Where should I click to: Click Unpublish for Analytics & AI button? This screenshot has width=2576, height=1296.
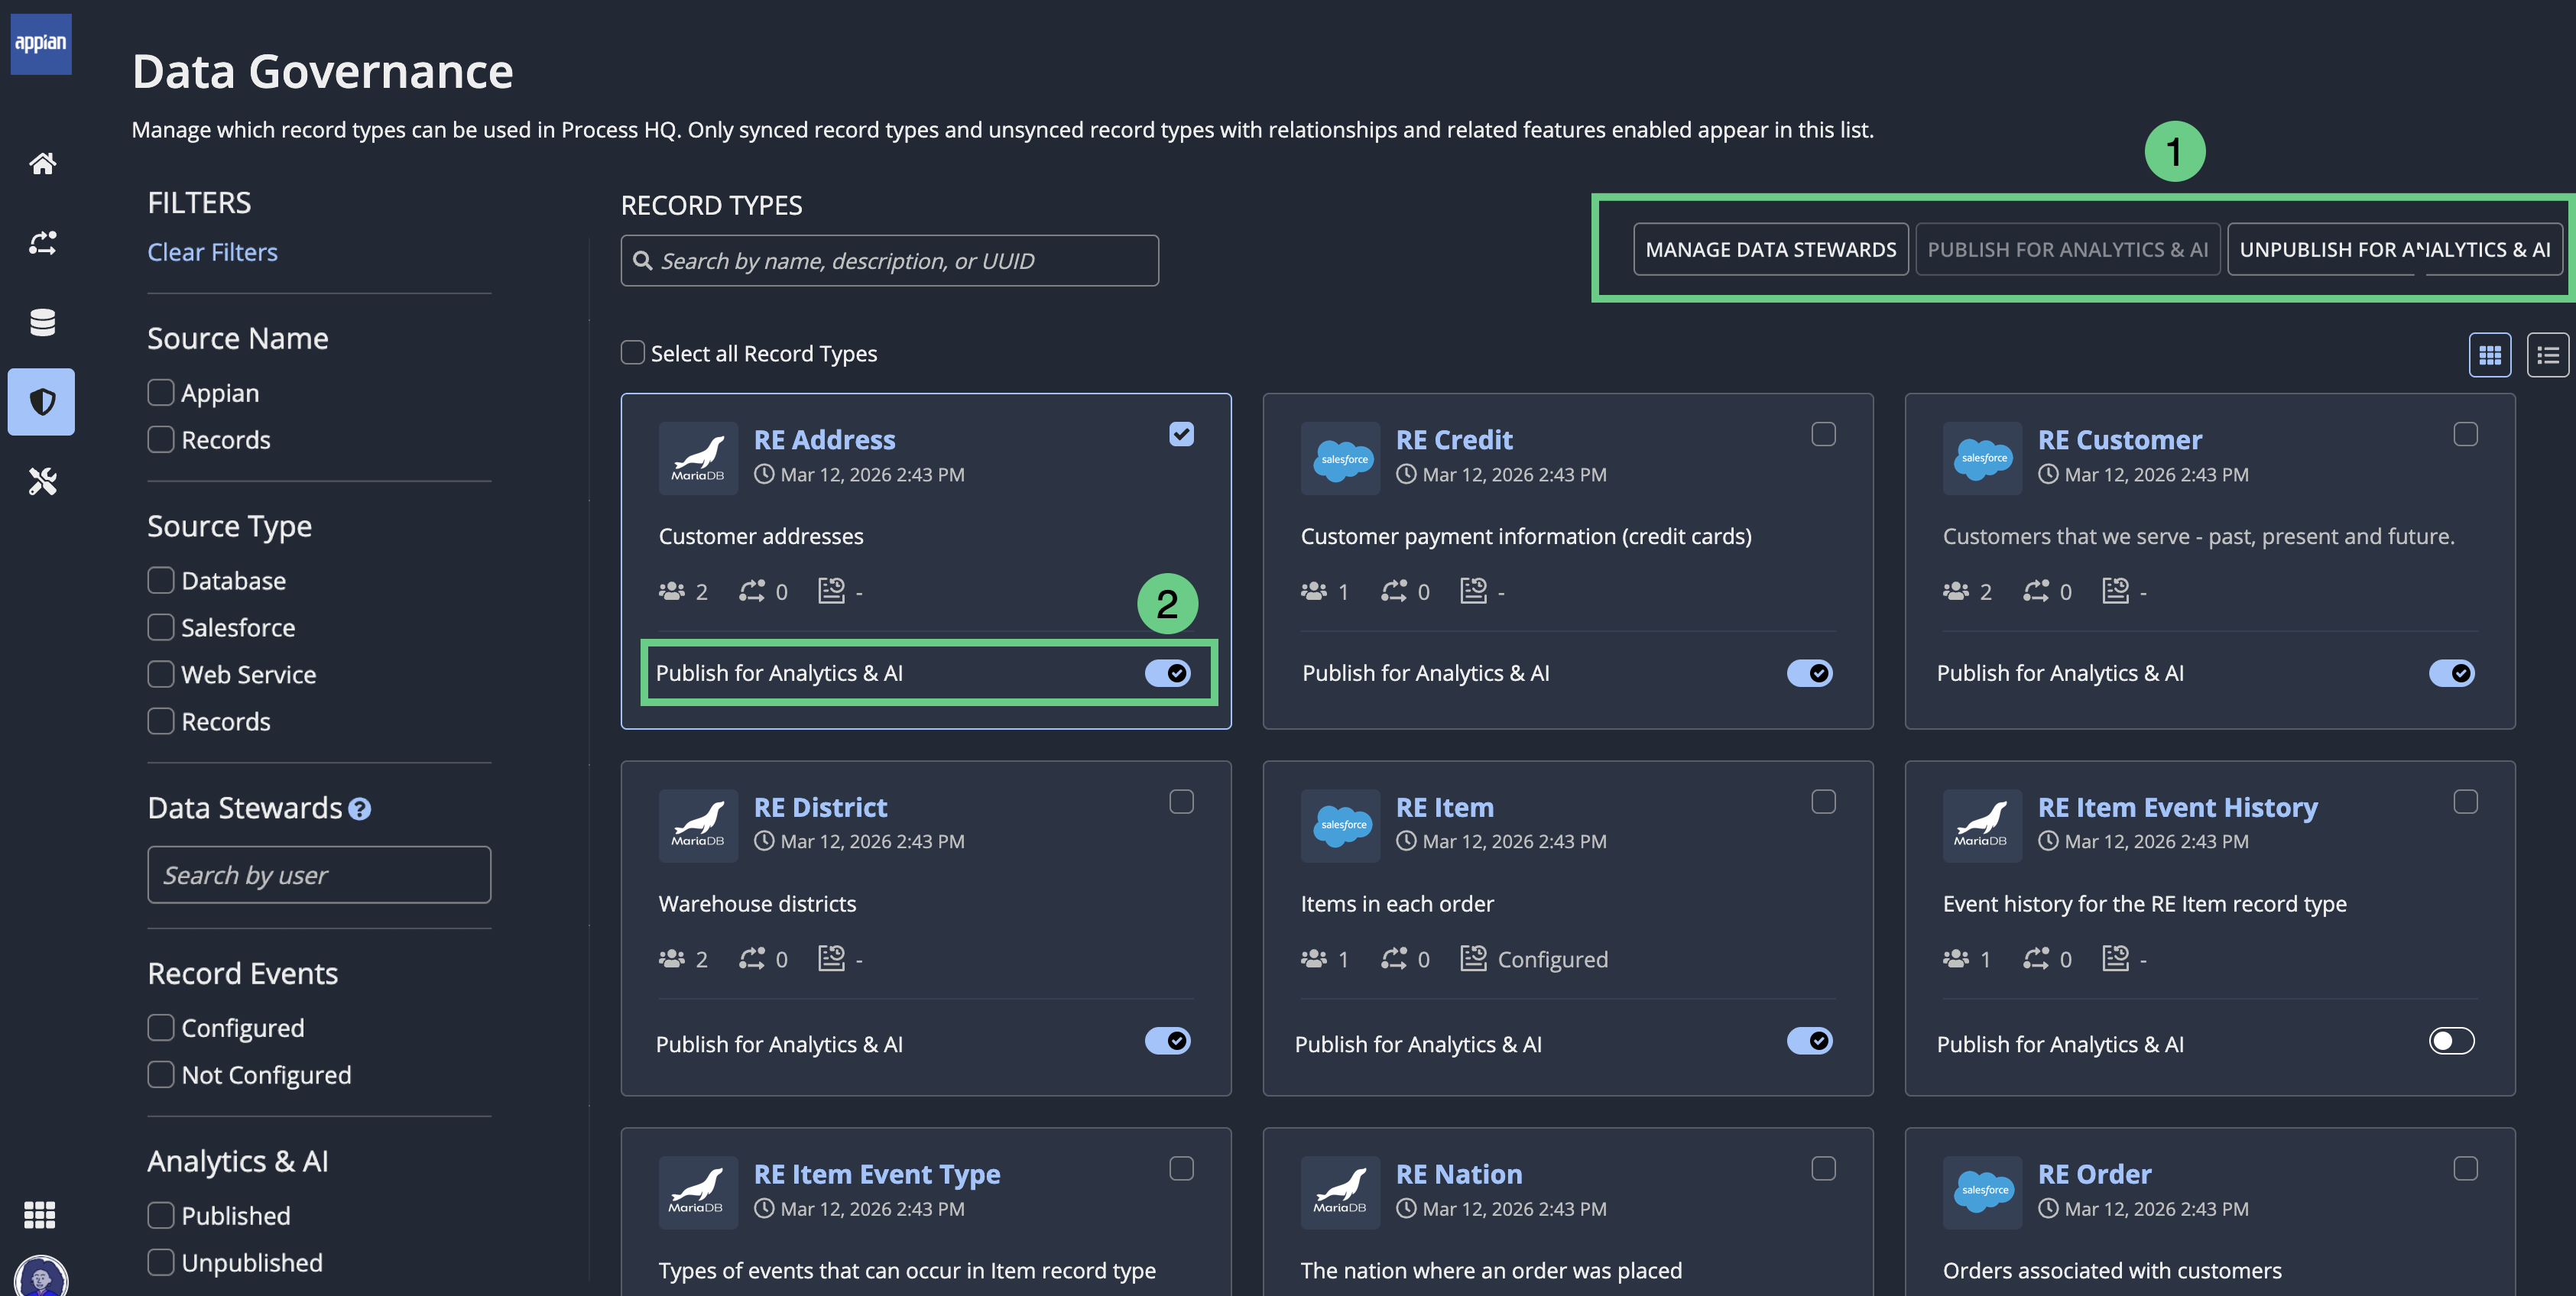tap(2395, 249)
